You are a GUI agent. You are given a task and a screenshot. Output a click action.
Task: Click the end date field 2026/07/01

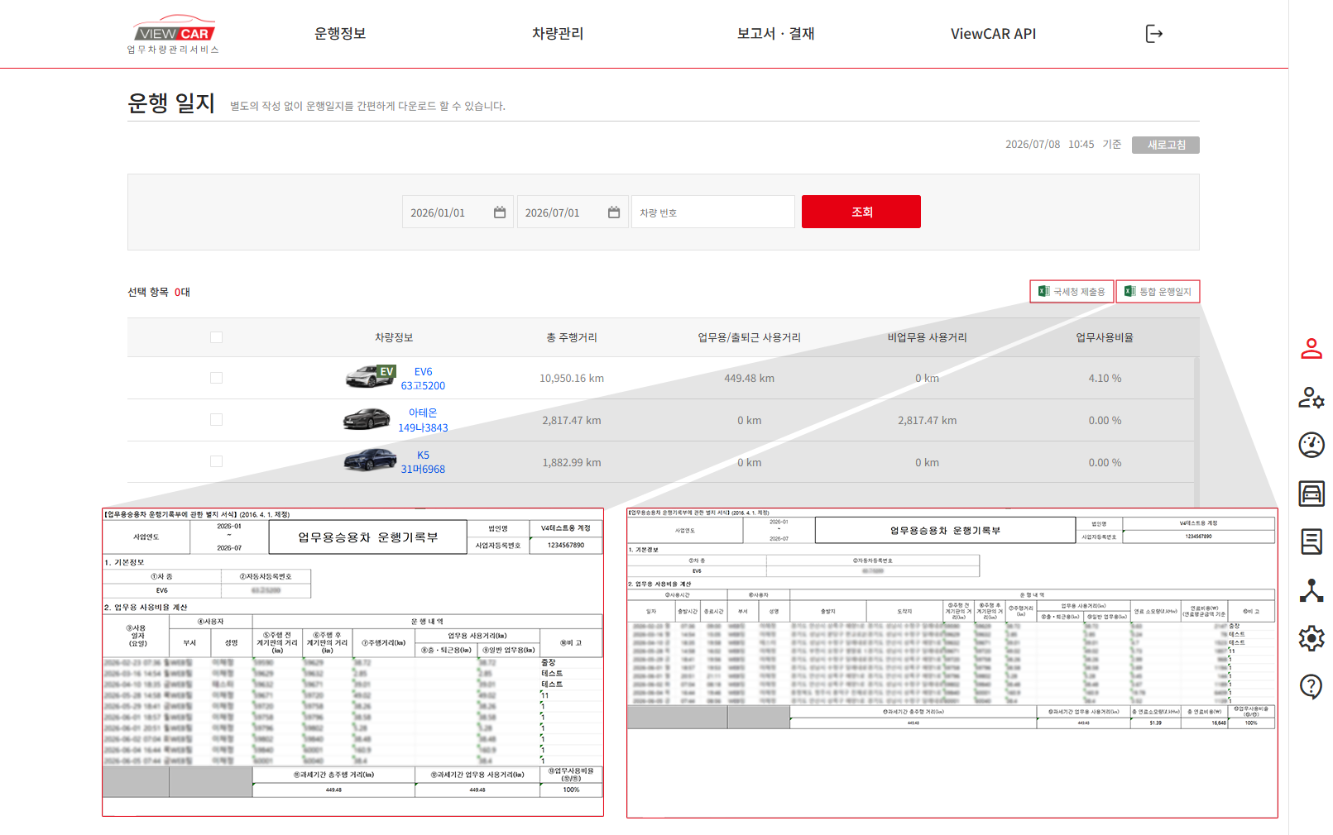[x=573, y=212]
